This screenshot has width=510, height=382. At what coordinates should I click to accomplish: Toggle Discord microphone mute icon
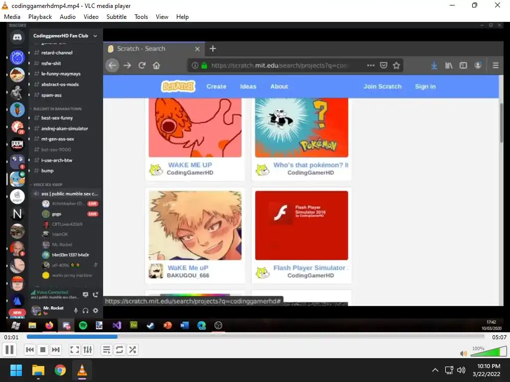(x=76, y=310)
